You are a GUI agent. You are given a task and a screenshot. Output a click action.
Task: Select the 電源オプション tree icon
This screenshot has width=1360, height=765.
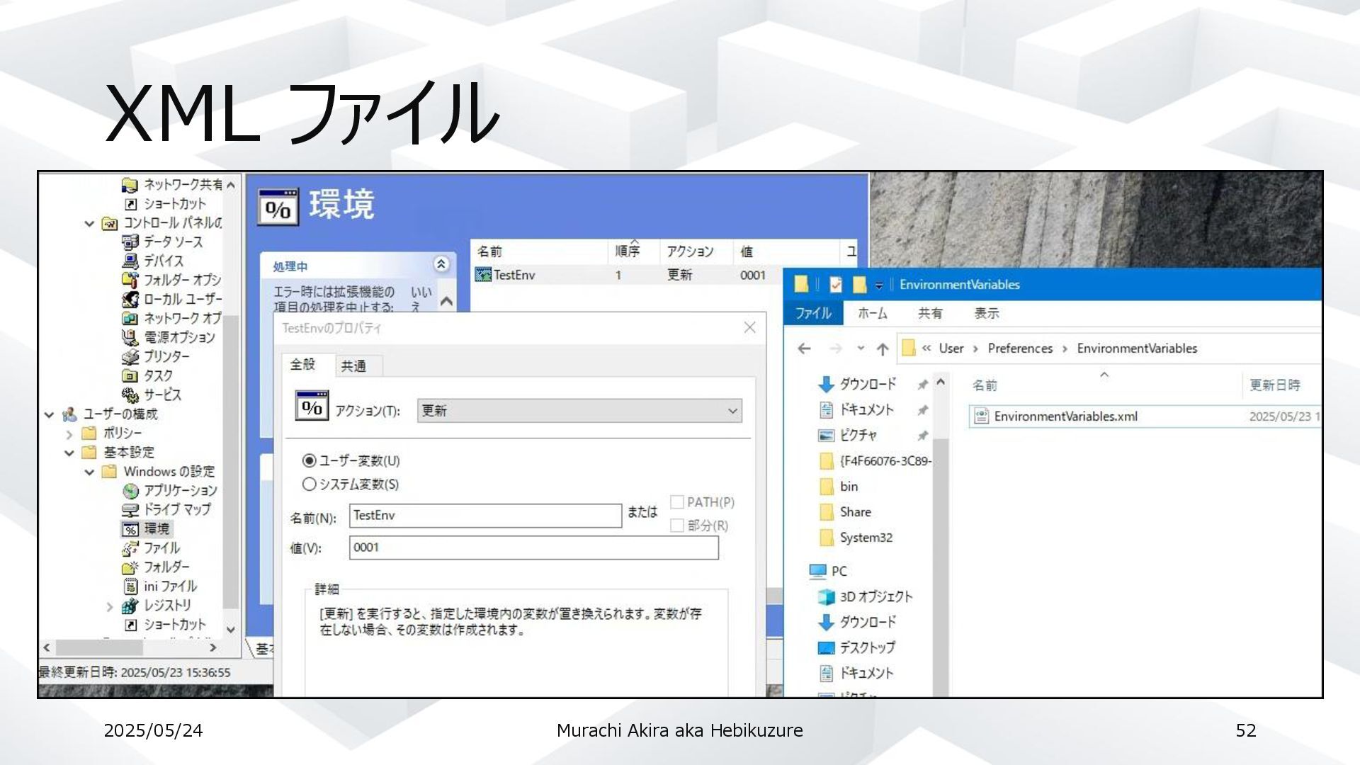click(x=130, y=338)
